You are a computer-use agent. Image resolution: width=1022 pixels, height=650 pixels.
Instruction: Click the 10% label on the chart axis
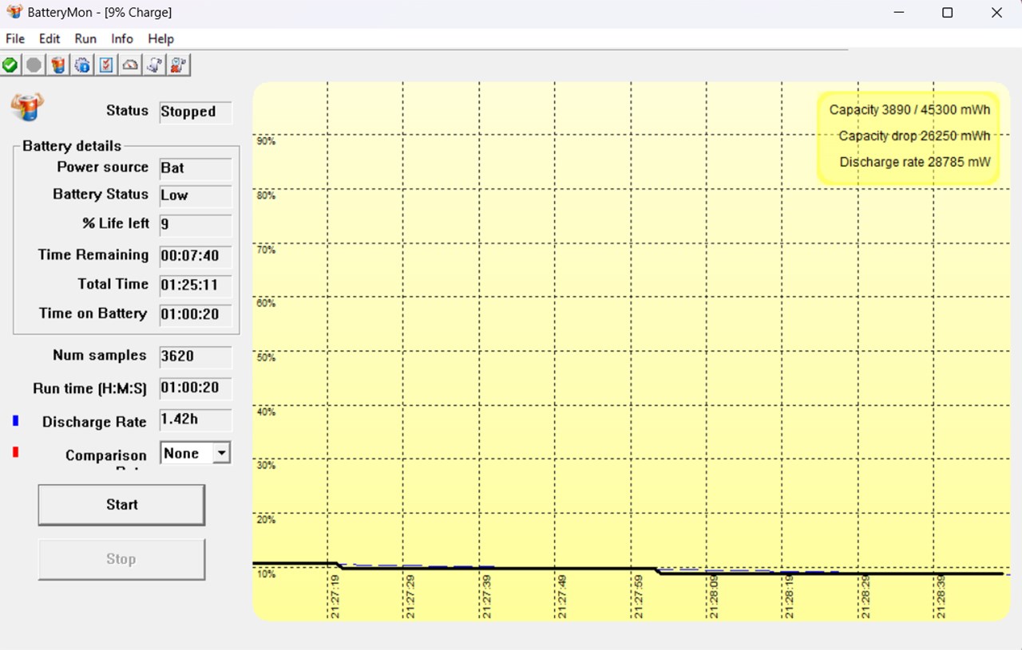pyautogui.click(x=266, y=573)
